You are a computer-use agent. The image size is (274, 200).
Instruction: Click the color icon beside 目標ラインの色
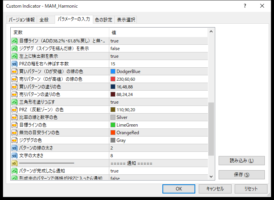pyautogui.click(x=15, y=125)
